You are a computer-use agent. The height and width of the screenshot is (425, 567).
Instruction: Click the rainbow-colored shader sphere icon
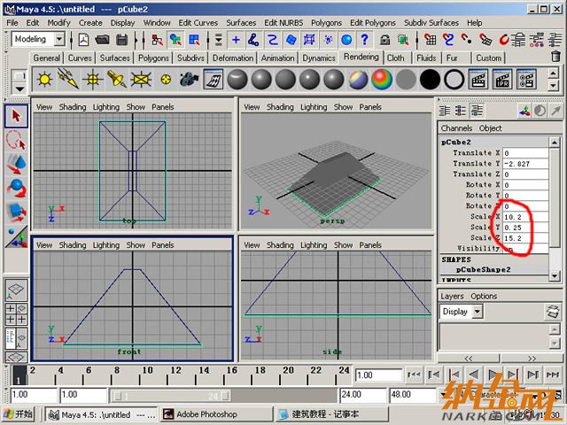point(382,80)
